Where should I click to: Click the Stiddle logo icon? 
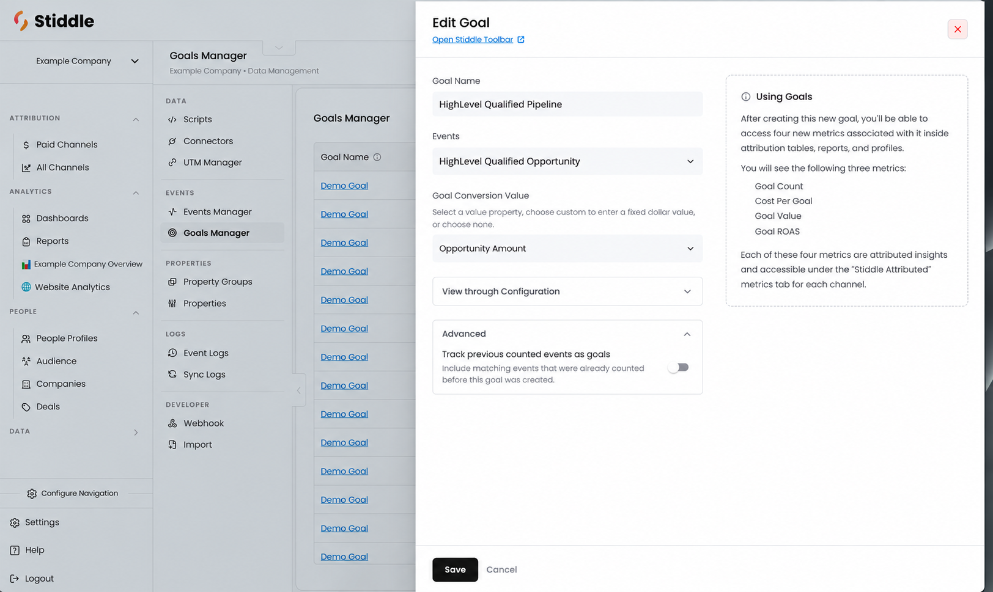tap(21, 21)
